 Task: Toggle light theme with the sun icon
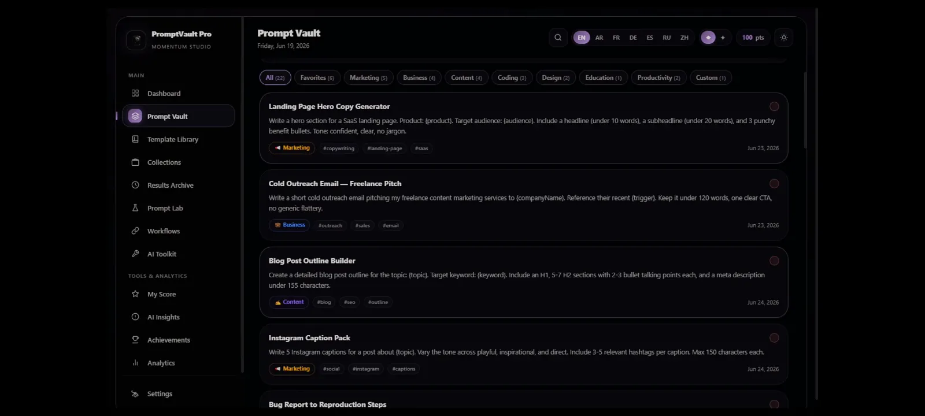click(x=784, y=38)
